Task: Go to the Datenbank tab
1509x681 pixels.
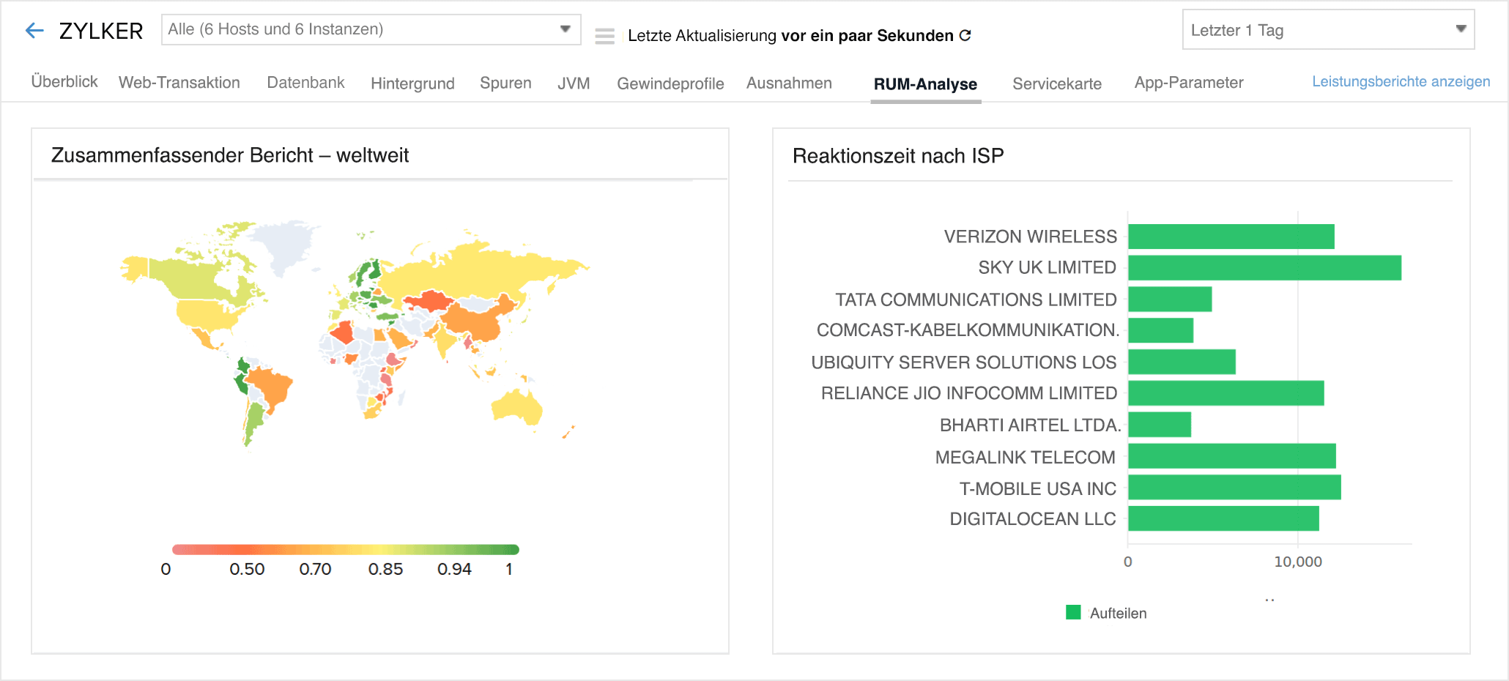Action: (305, 82)
